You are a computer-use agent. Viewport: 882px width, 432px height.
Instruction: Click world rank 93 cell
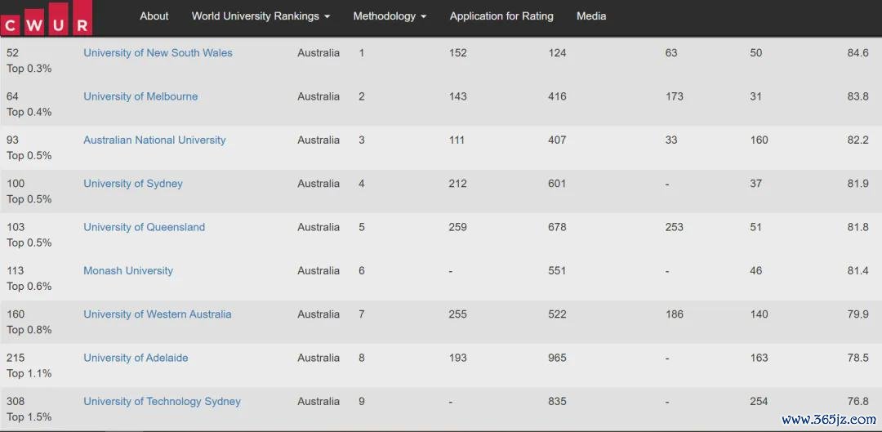(12, 140)
